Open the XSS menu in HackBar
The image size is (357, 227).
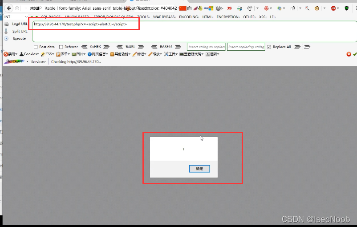(263, 17)
